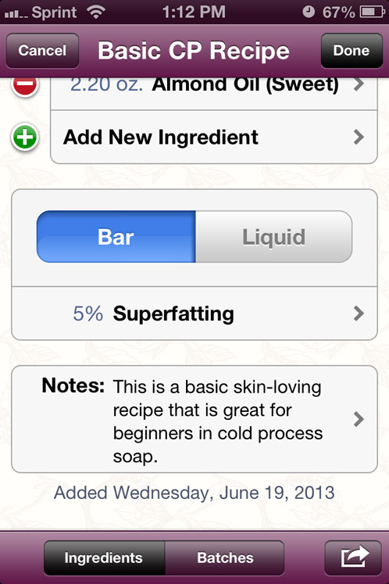Expand Add New Ingredient chevron

coord(359,137)
